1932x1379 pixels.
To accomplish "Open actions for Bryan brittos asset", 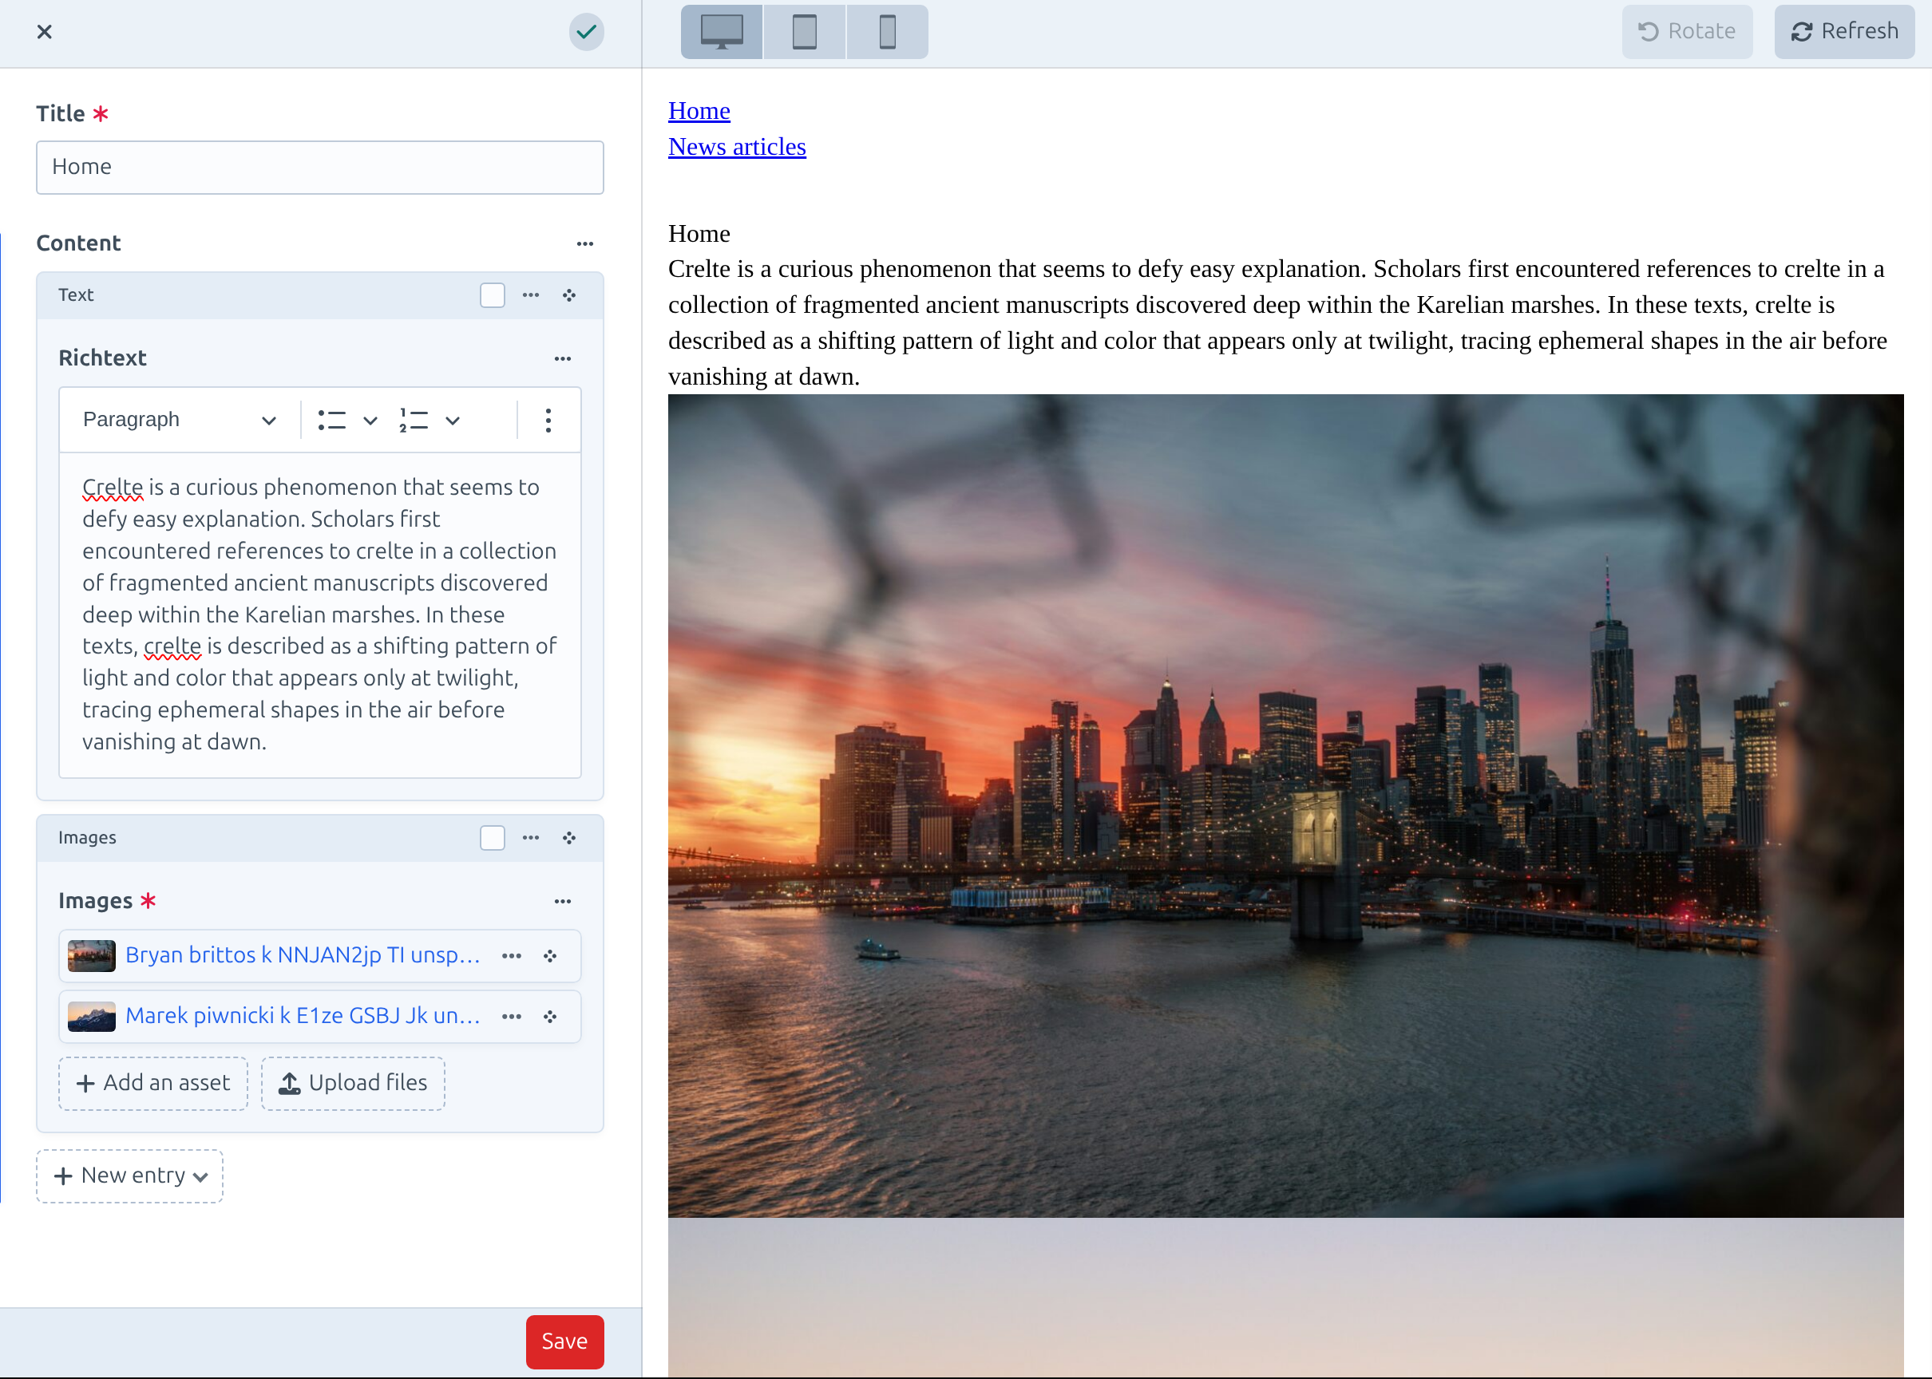I will point(511,956).
